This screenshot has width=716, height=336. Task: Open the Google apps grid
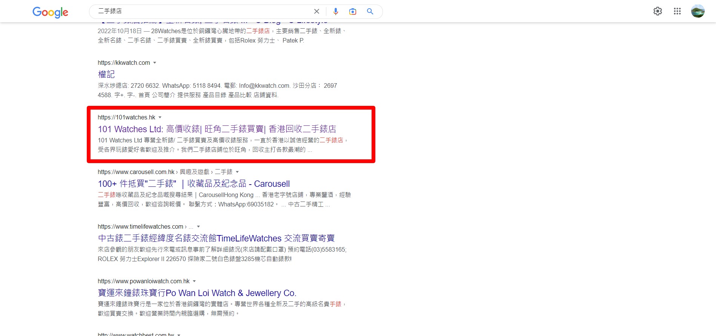[x=677, y=11]
